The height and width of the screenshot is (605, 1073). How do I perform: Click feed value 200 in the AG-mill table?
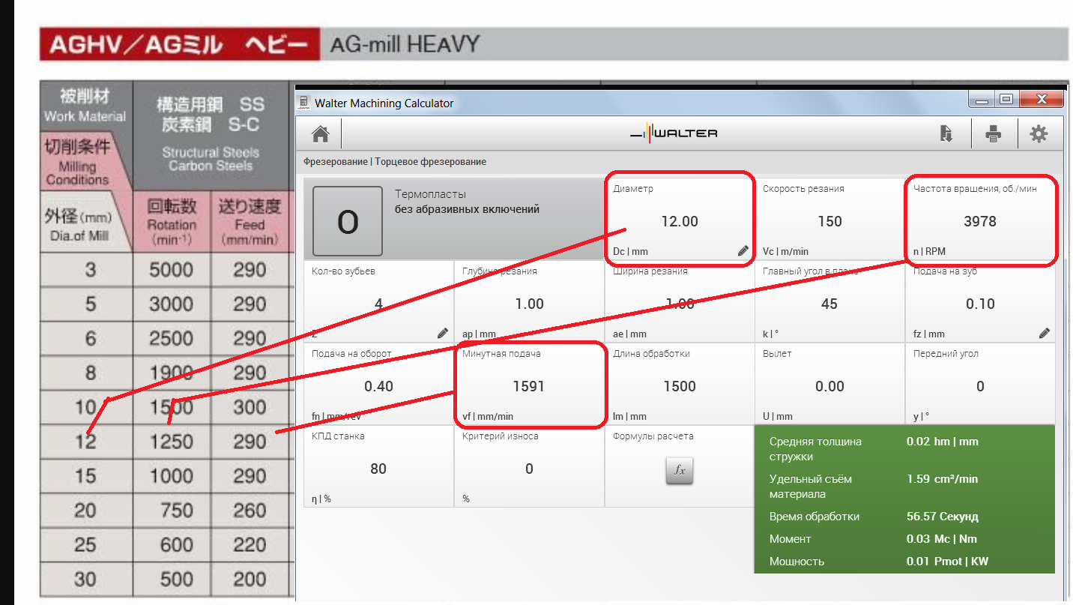pos(250,580)
